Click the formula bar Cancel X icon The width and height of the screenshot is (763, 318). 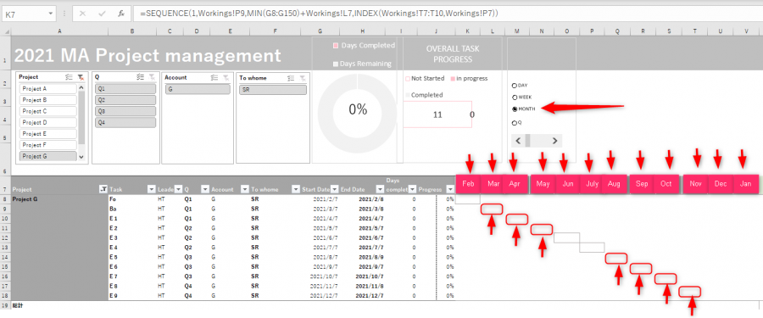[x=82, y=14]
